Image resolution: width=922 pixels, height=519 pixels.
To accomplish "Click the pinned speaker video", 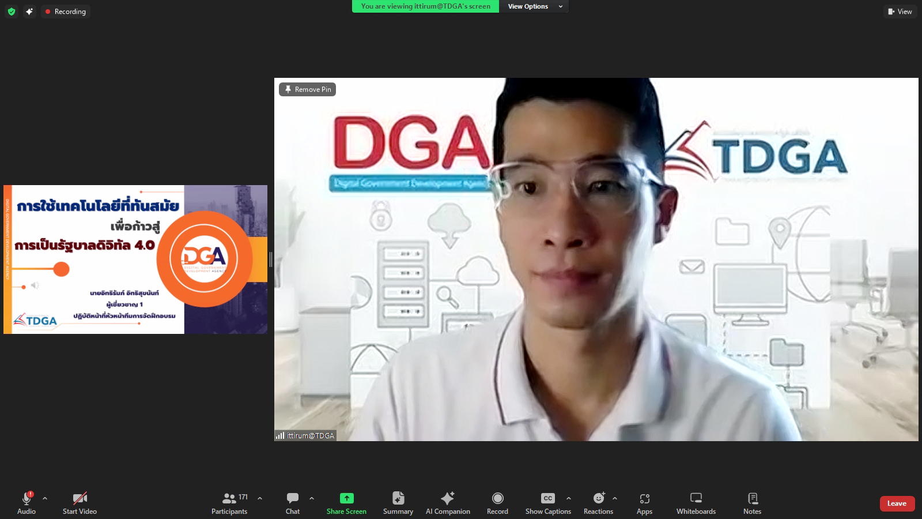I will click(596, 259).
